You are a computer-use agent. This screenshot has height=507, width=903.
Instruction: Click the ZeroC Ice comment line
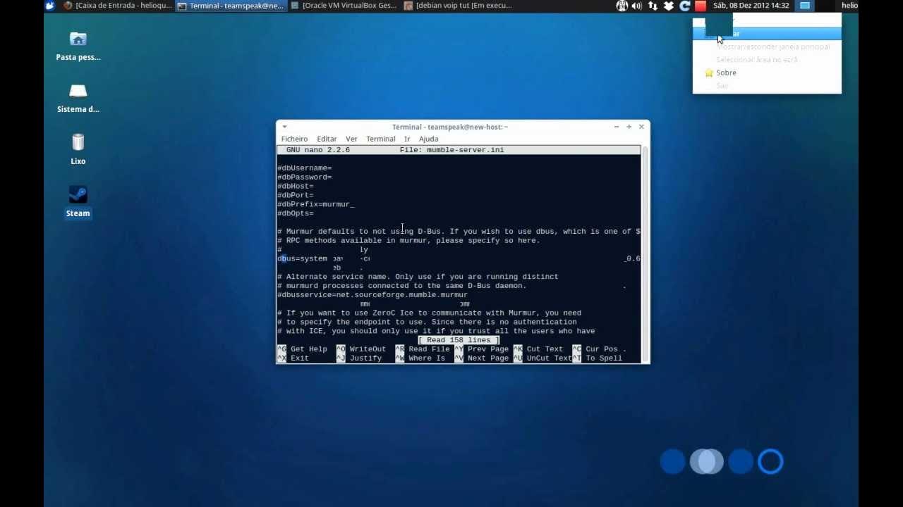[x=429, y=313]
